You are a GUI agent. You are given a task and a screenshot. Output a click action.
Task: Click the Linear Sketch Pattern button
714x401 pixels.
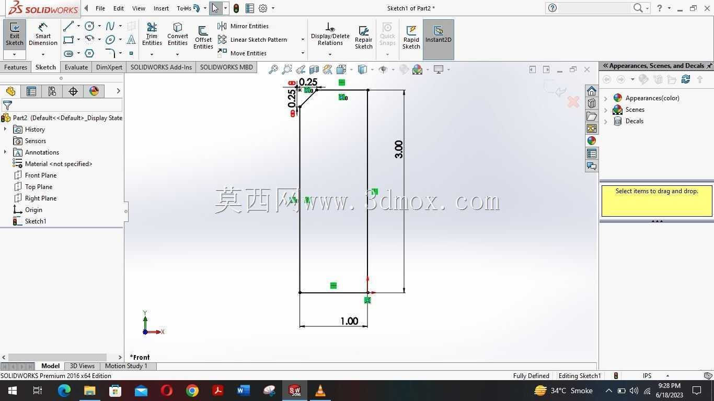253,40
